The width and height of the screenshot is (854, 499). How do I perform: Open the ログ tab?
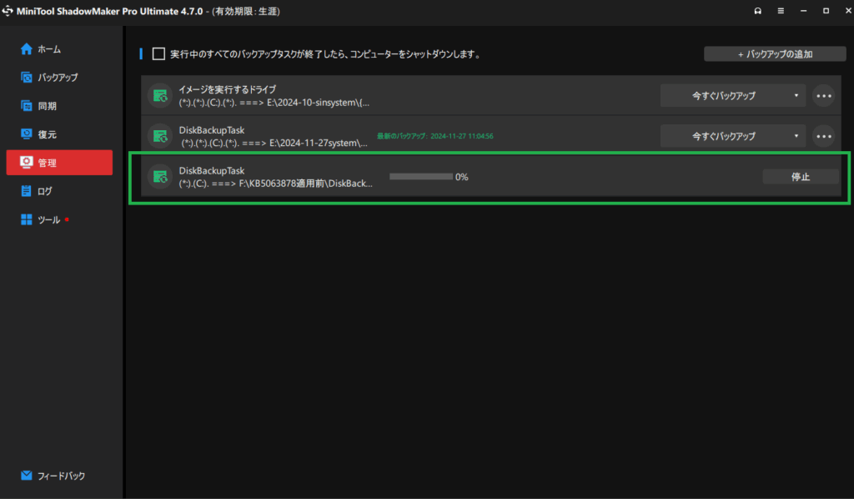pos(59,190)
